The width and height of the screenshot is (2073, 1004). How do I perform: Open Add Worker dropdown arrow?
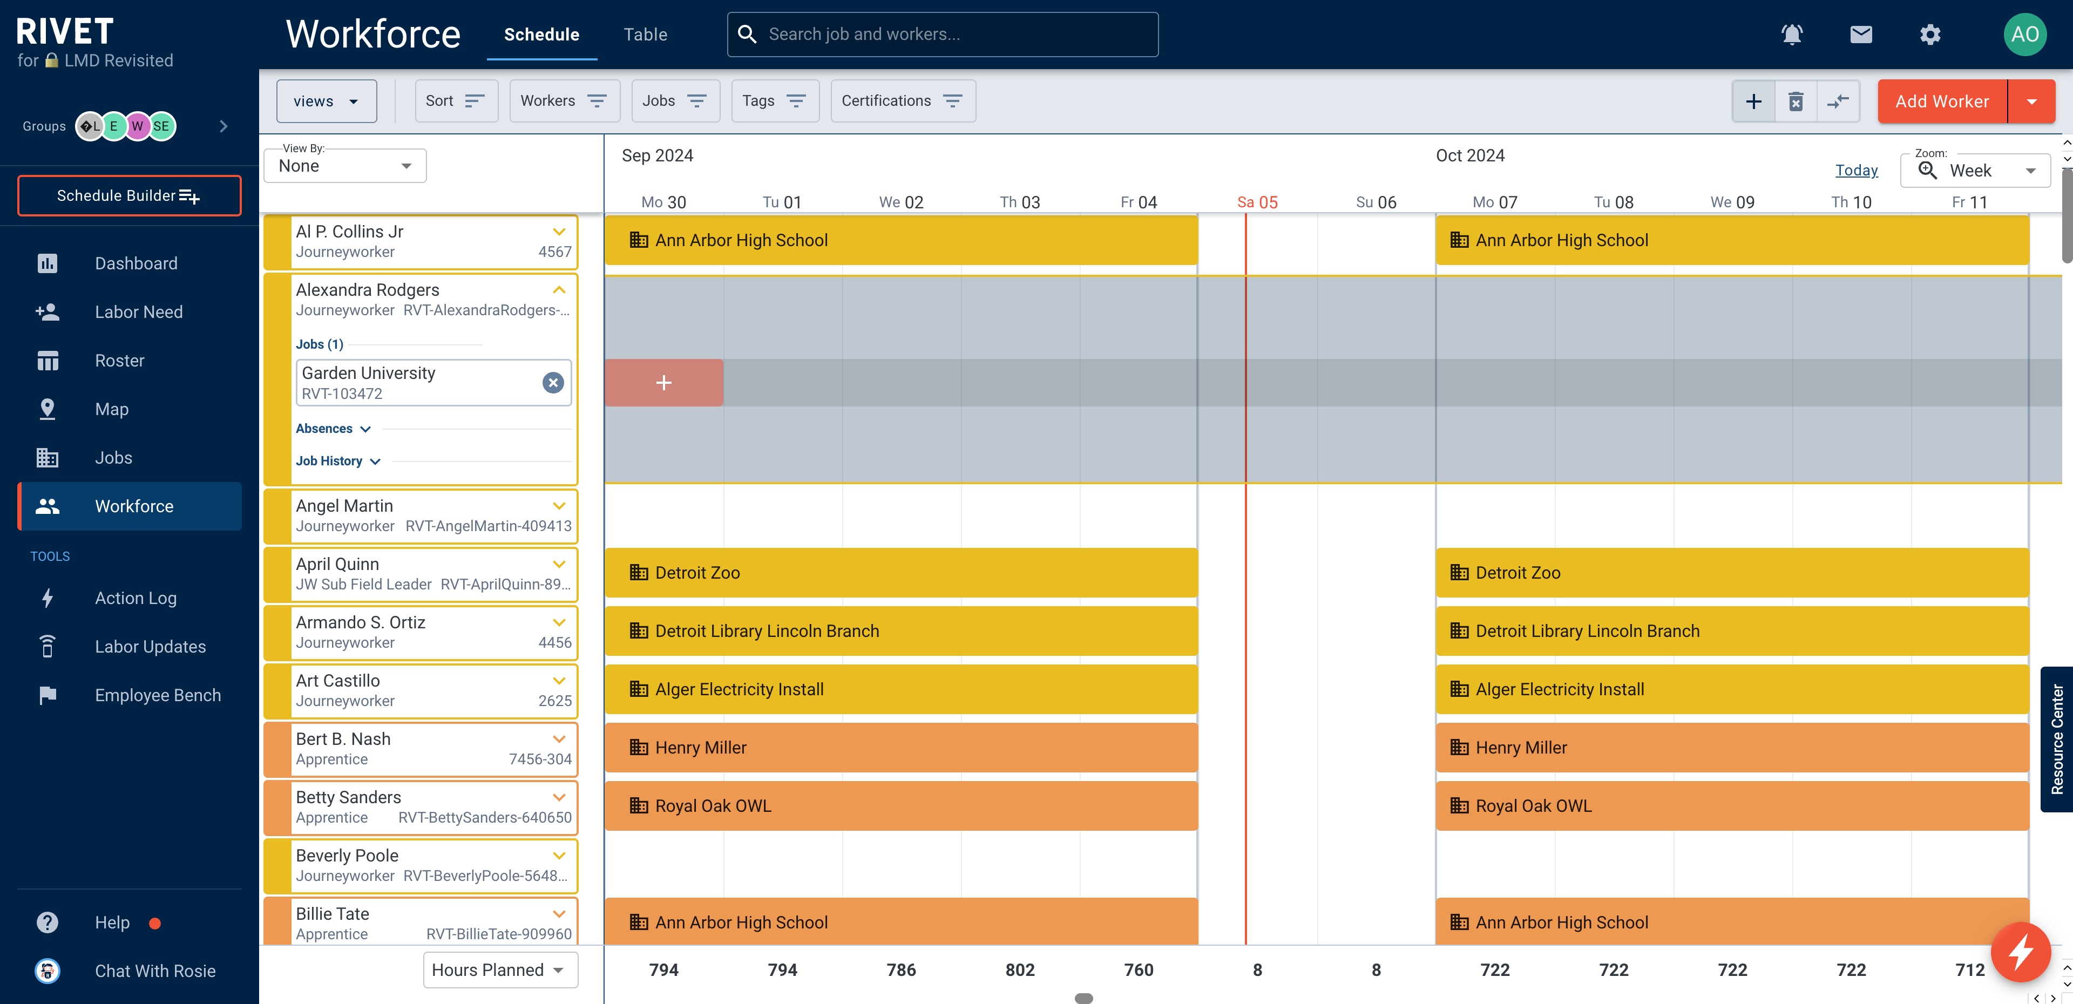2031,101
